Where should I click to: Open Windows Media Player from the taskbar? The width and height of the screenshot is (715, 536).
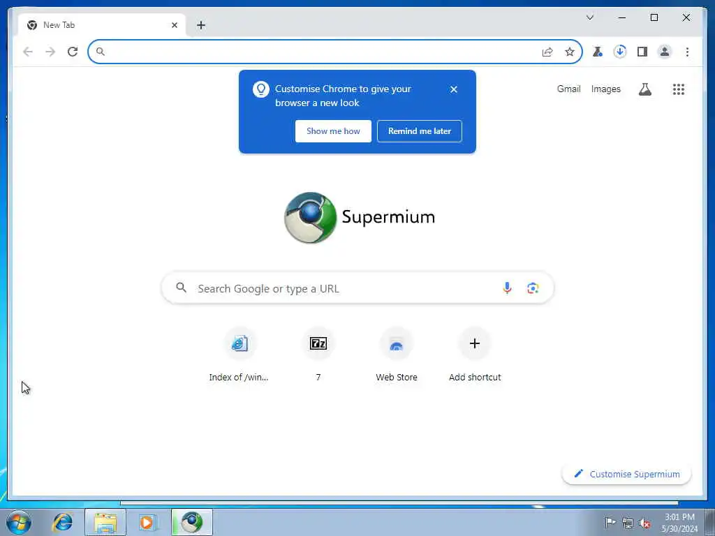pos(147,522)
